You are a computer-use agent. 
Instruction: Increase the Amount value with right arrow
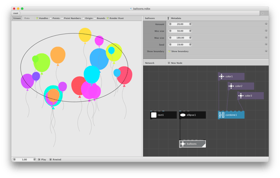pos(190,24)
